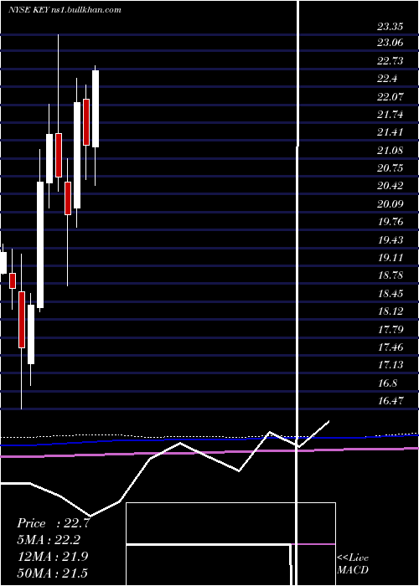Select the latest tall white candlestick

pyautogui.click(x=96, y=126)
